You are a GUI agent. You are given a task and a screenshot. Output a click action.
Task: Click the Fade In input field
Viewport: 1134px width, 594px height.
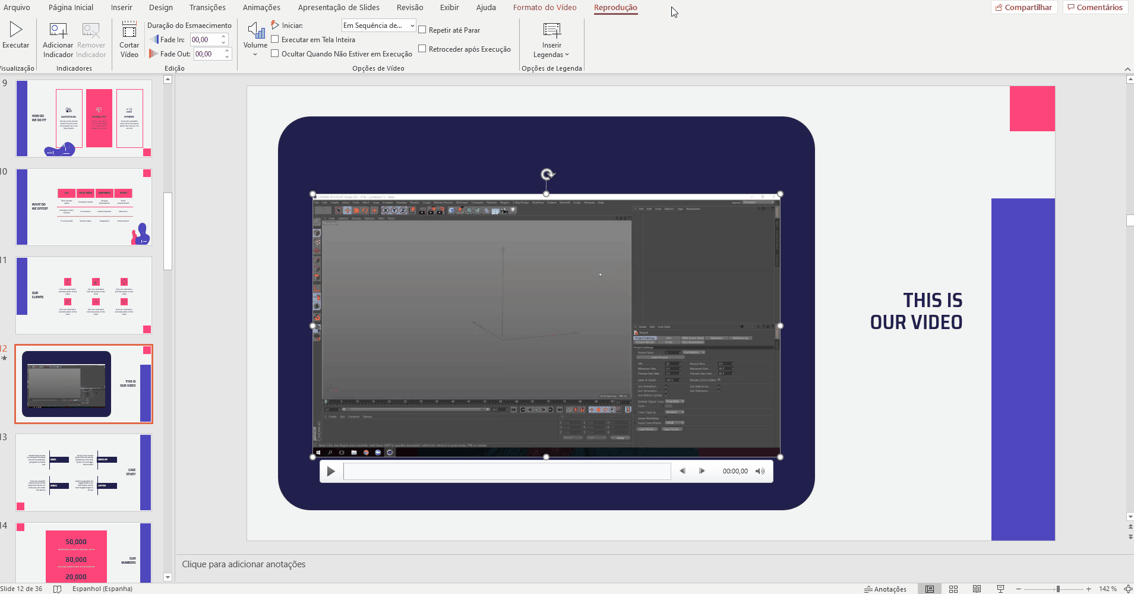pos(205,39)
